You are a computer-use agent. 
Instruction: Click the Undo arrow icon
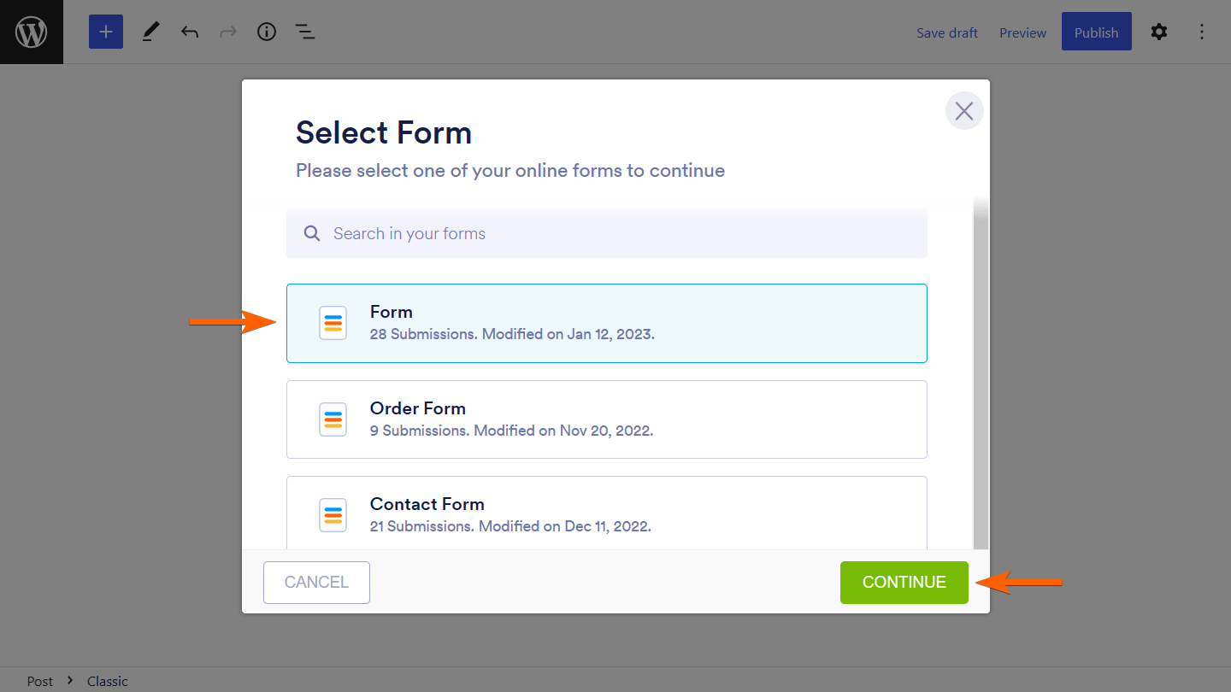[x=190, y=32]
